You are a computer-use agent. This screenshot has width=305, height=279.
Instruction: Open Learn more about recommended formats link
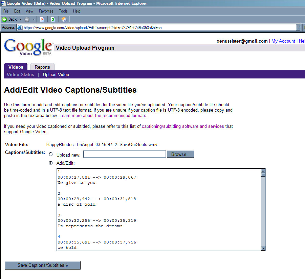tap(104, 116)
